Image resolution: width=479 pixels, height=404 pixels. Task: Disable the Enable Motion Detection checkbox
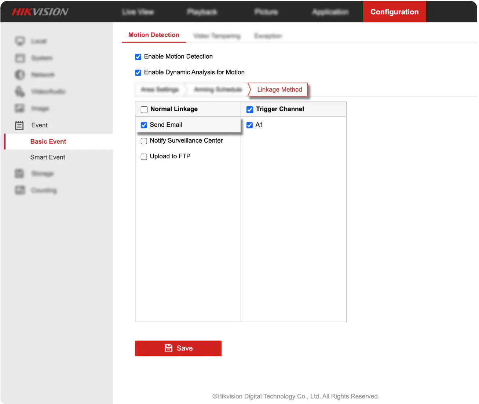[138, 57]
